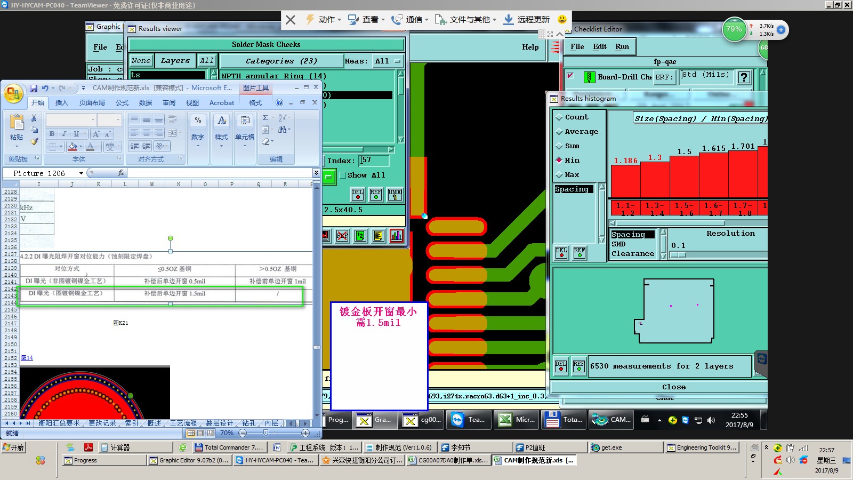Viewport: 853px width, 480px height.
Task: Click the Help button in Graphic Editor
Action: [530, 47]
